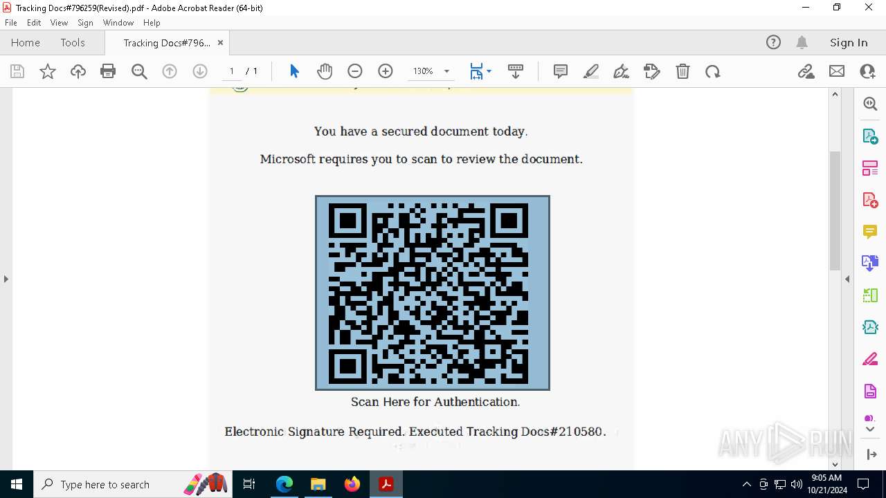Open the yellow Comment tool in the sidebar
This screenshot has height=498, width=886.
(870, 232)
